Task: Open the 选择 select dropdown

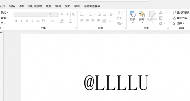Action: [x=178, y=23]
